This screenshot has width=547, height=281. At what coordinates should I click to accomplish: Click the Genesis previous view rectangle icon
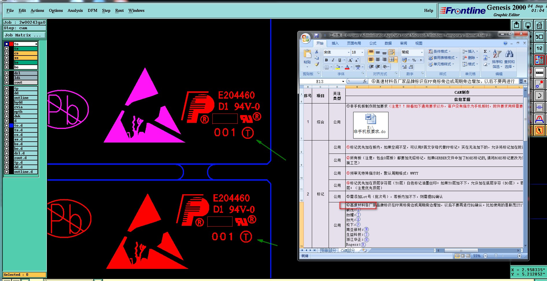pyautogui.click(x=539, y=37)
